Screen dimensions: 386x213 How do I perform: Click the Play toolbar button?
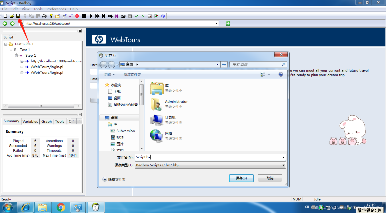pyautogui.click(x=91, y=16)
